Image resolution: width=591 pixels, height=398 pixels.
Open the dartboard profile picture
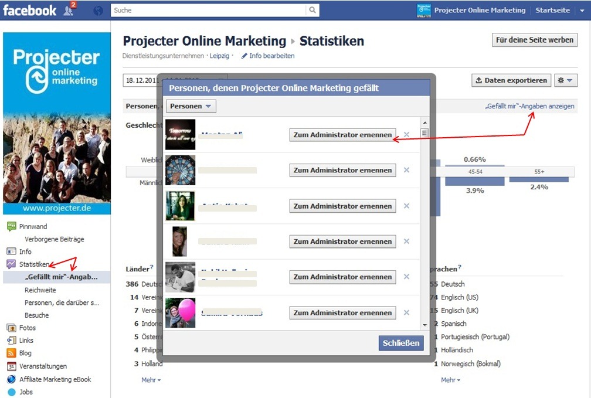(x=181, y=170)
